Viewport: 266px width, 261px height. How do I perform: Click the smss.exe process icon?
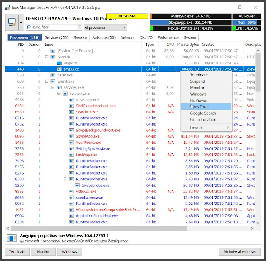(x=59, y=69)
